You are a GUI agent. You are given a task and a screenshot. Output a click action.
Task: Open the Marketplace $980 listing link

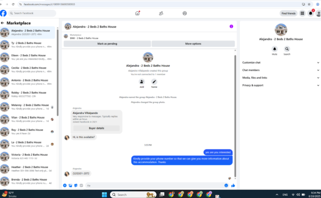tap(84, 38)
